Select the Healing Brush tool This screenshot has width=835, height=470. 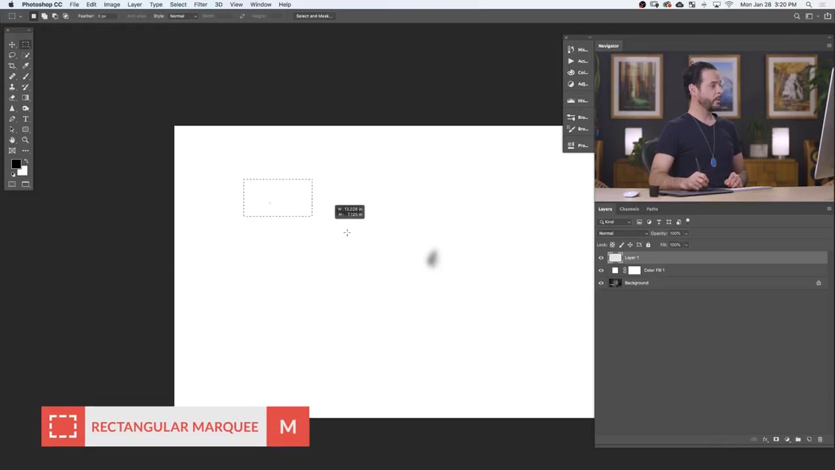(x=12, y=76)
